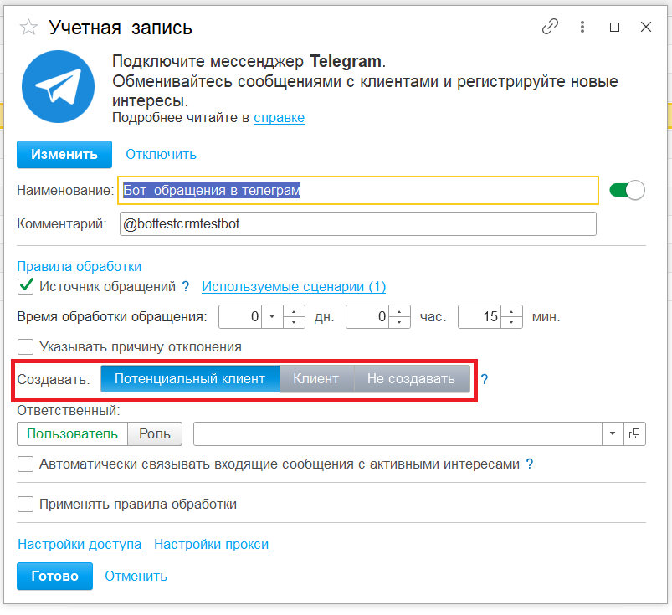Click the Telegram logo image

tap(59, 86)
